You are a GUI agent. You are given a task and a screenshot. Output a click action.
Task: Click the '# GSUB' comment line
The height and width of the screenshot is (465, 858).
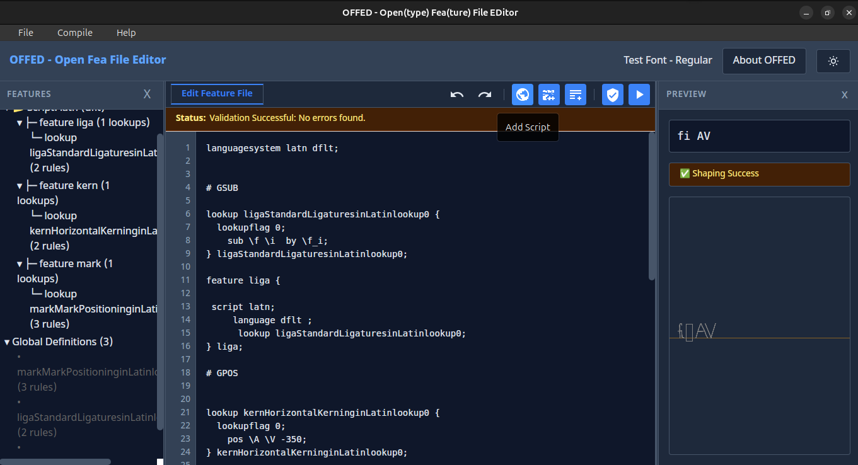222,188
